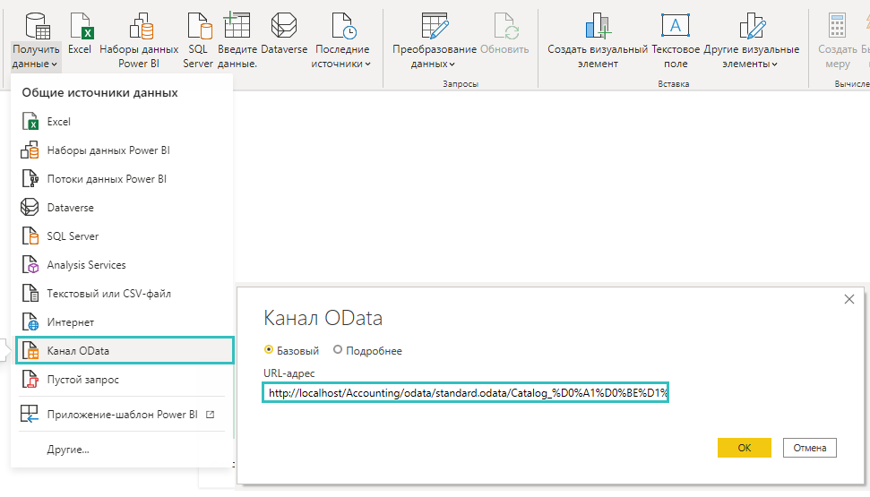This screenshot has width=870, height=497.
Task: Open Наборы данных Power BI in ribbon
Action: pos(141,26)
